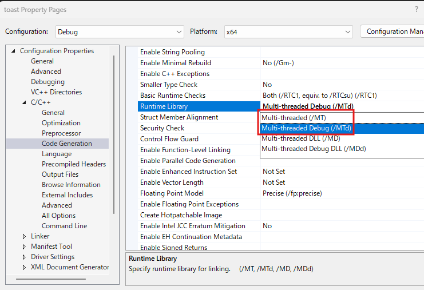
Task: Select Multi-threaded Debug (/MTd) in list
Action: click(306, 128)
